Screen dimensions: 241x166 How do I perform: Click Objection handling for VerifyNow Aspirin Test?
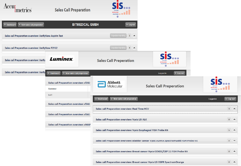pos(118,36)
